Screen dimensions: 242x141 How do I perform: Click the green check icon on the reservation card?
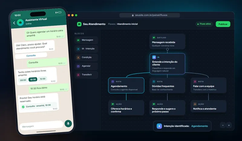click(x=23, y=107)
